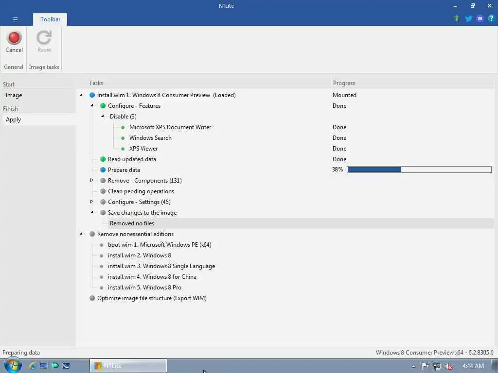The height and width of the screenshot is (373, 498).
Task: Click the 4:44 AM taskbar clock
Action: (x=473, y=366)
